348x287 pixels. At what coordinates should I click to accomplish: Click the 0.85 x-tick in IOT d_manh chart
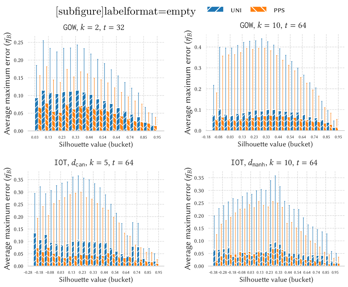326,272
